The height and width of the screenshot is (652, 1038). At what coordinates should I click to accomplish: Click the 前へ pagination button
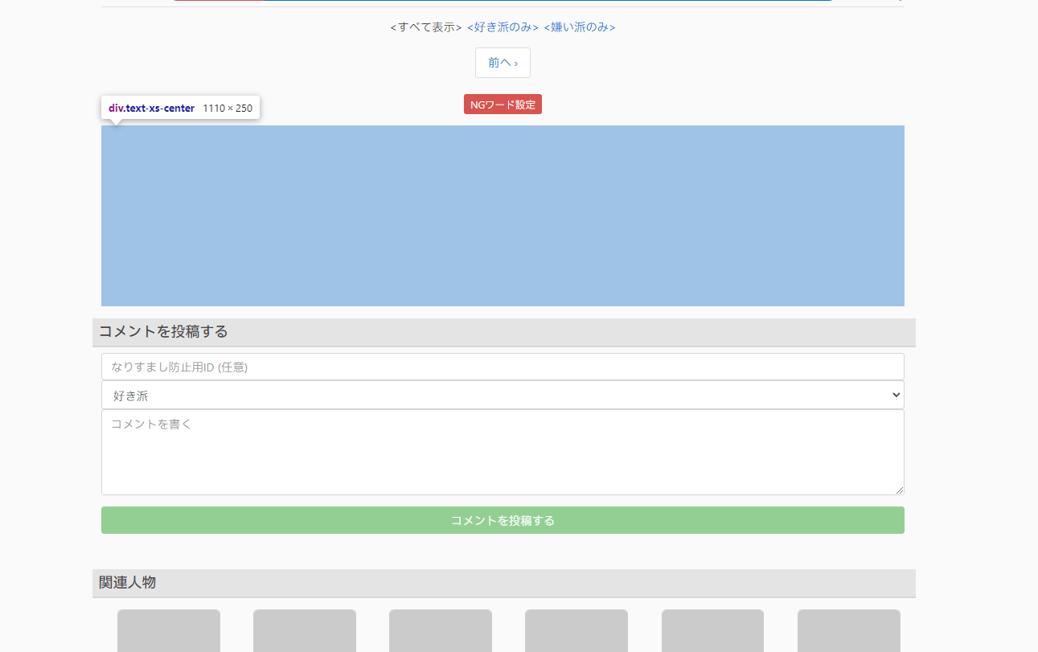click(x=503, y=62)
